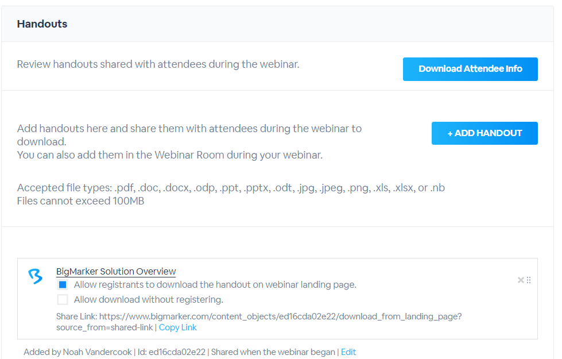Click the six-dot drag handle on the handout
562x359 pixels.
pyautogui.click(x=529, y=280)
